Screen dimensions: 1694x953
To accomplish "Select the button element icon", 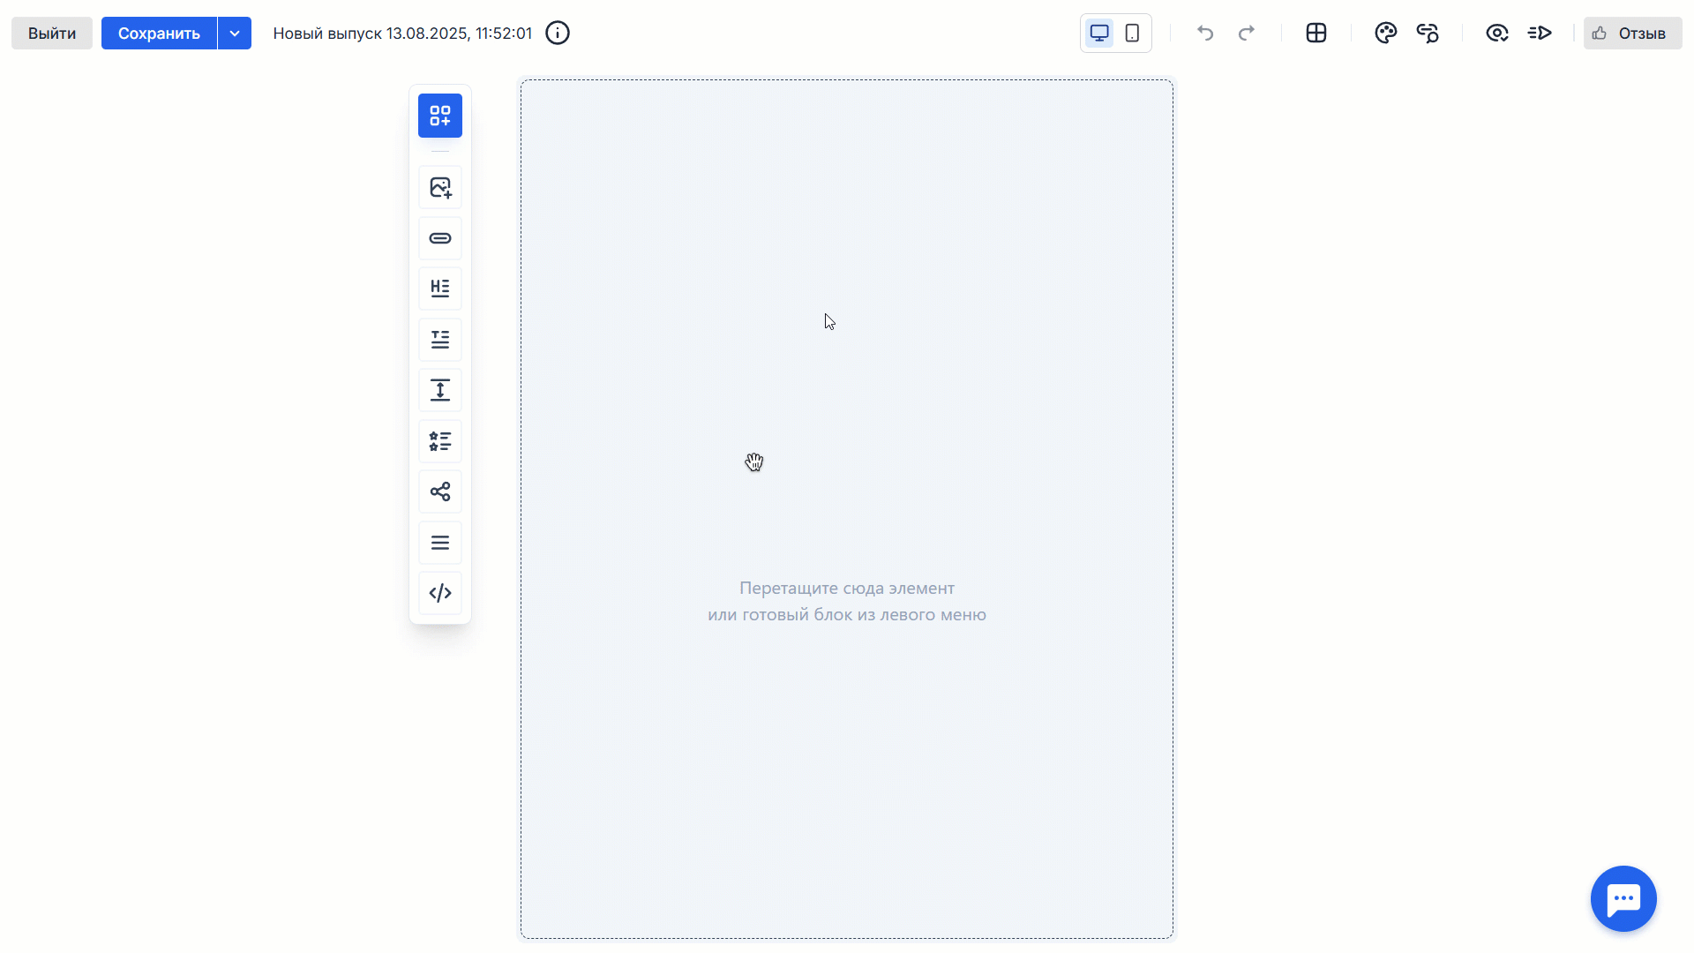I will 439,238.
